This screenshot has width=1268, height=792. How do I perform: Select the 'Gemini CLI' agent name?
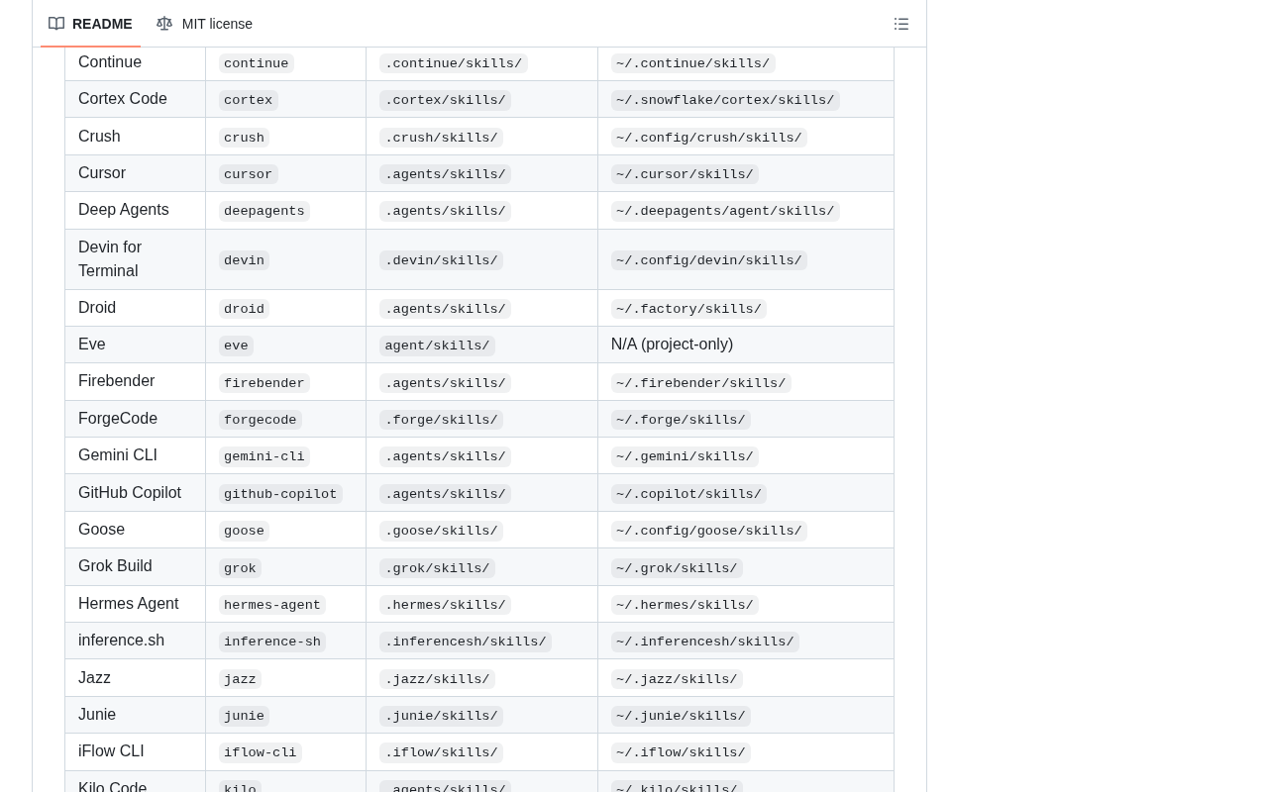coord(118,455)
